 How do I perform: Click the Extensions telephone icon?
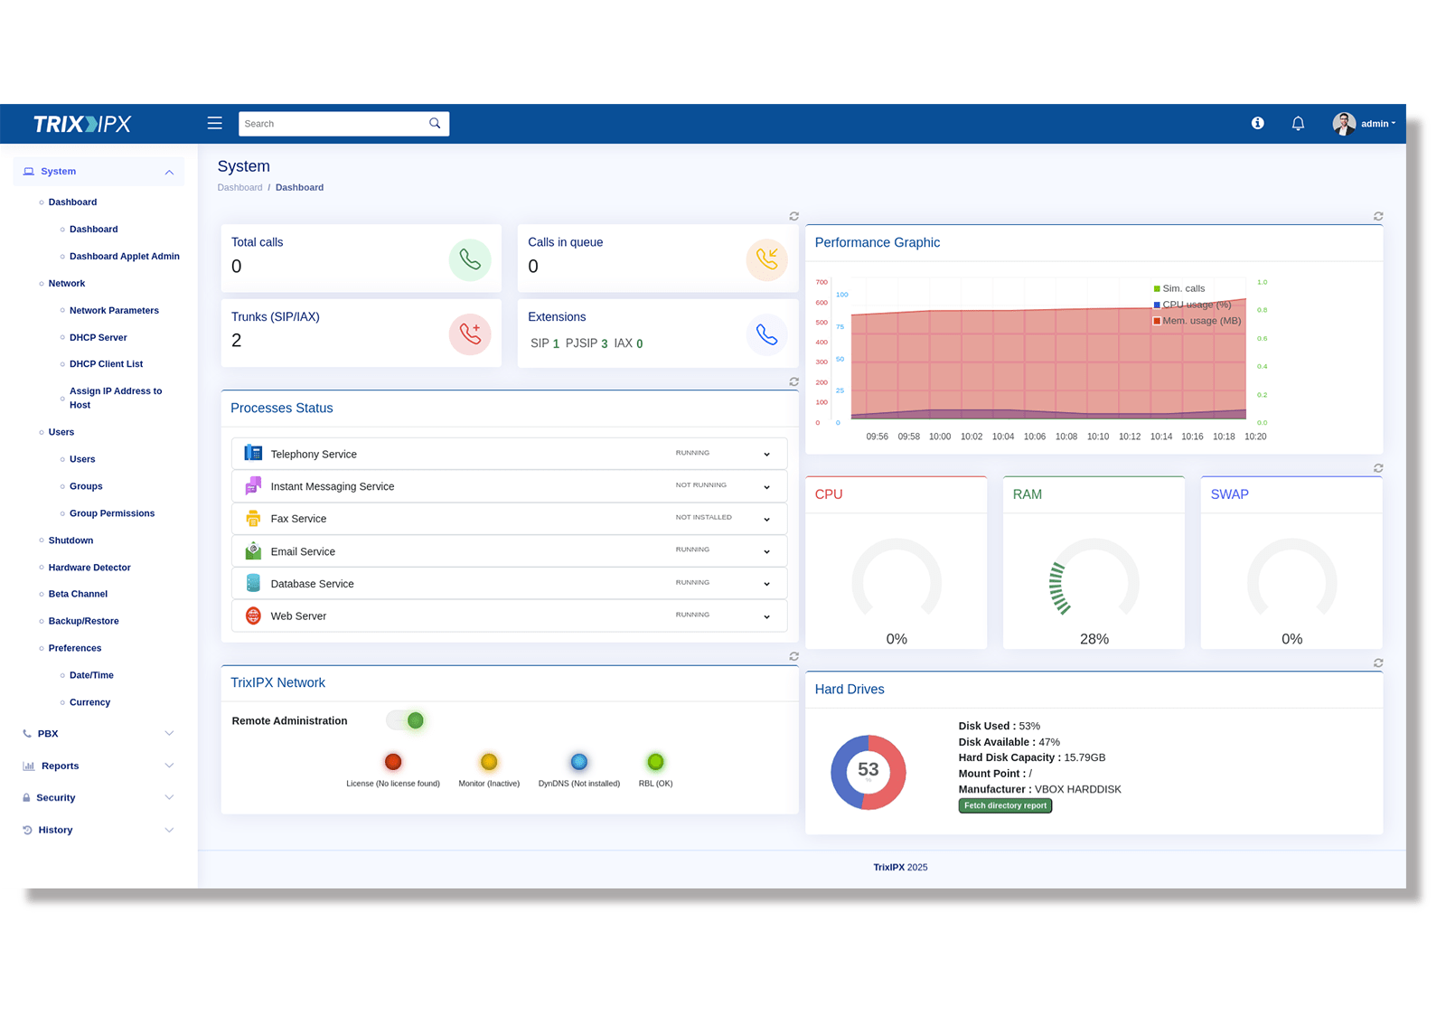click(766, 334)
